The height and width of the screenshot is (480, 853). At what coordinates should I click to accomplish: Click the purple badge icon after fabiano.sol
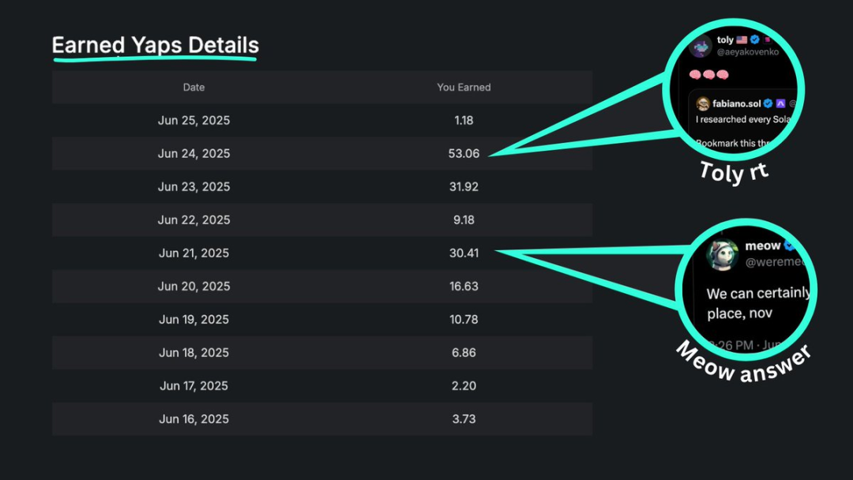780,103
